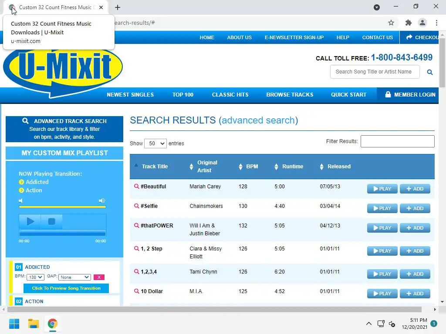Open HELP menu item
The height and width of the screenshot is (334, 446).
(x=343, y=37)
